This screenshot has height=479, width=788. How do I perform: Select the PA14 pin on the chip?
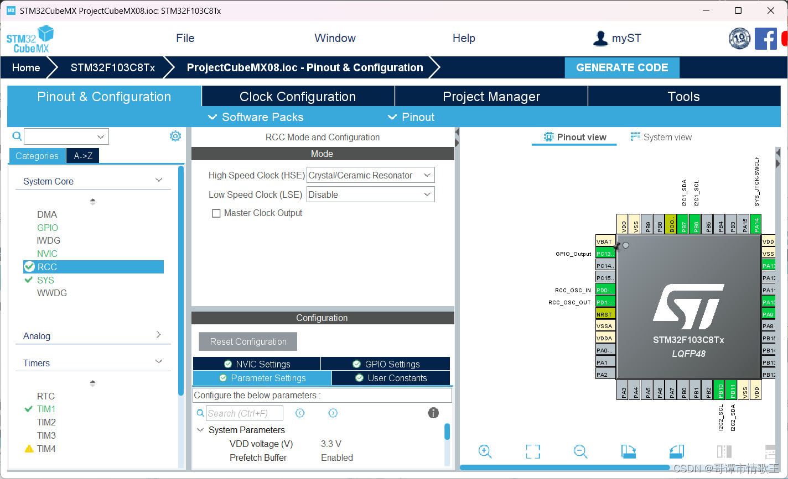point(756,224)
